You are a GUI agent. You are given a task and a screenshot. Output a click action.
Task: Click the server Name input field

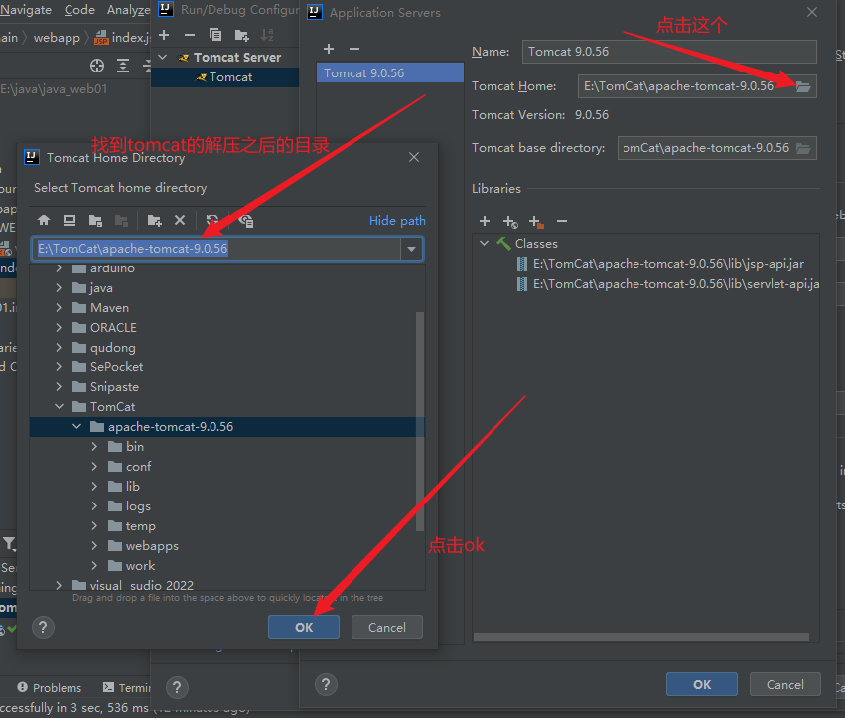(669, 52)
